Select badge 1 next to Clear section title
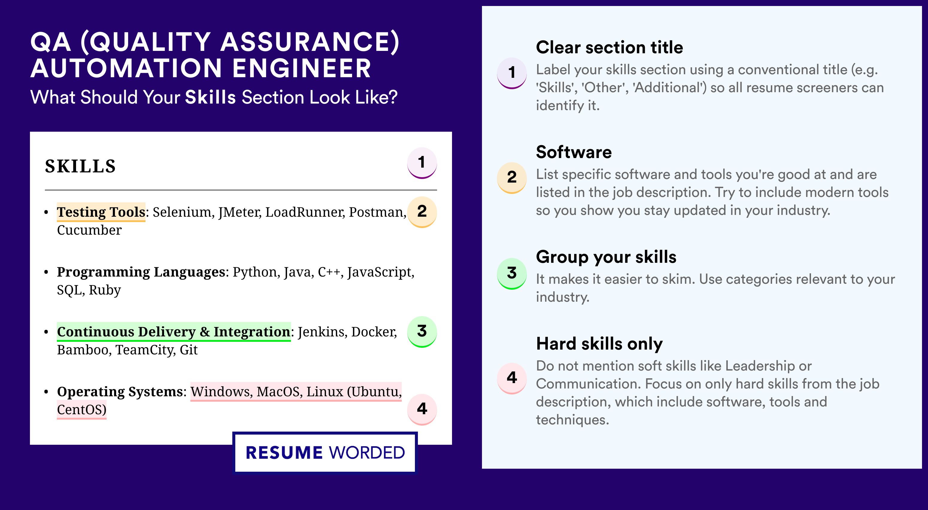928x510 pixels. pos(512,73)
